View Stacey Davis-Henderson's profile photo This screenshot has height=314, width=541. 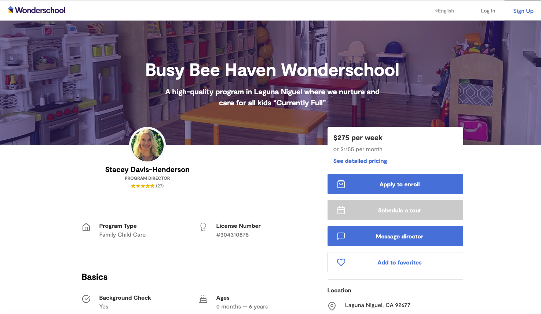[147, 145]
